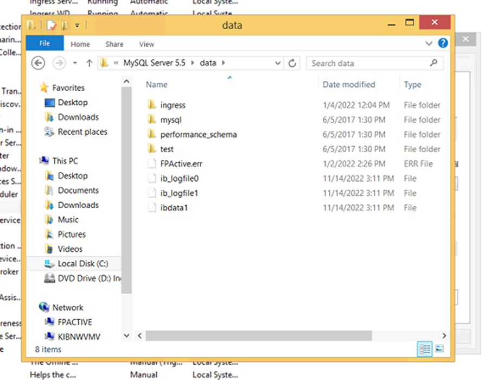
Task: Click New folder quick access icon
Action: click(x=65, y=25)
